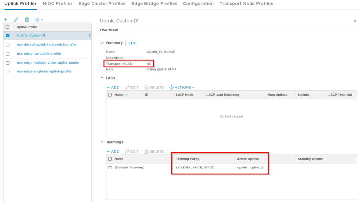Click the trash delete icon in the profile list toolbar

pos(27,19)
